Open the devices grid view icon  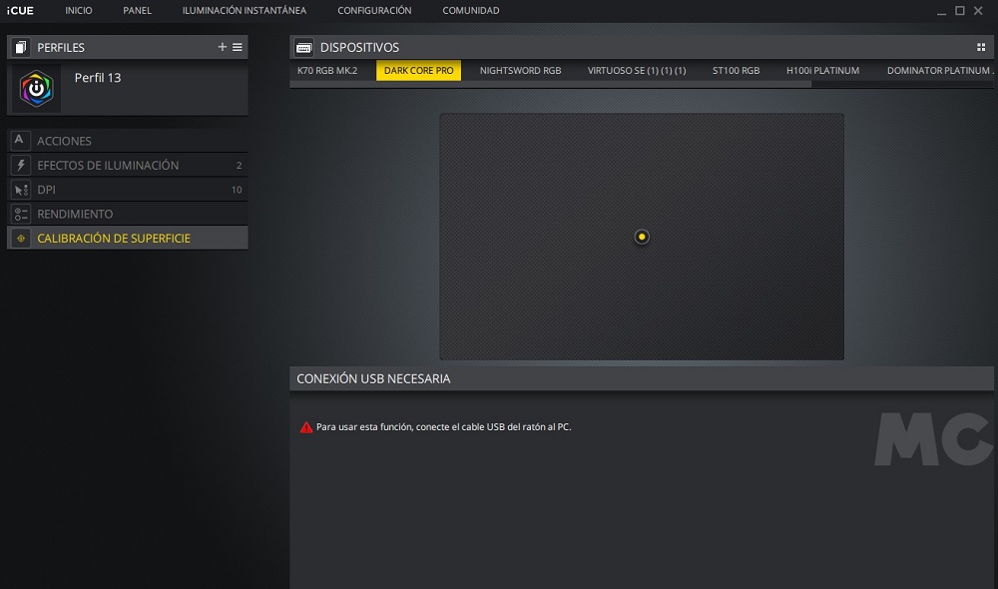tap(981, 47)
